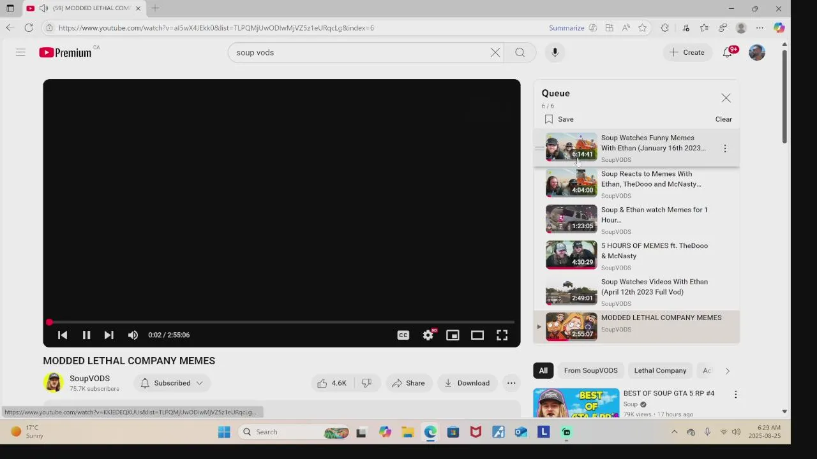Screen dimensions: 817x459
Task: Download the video
Action: click(x=467, y=383)
